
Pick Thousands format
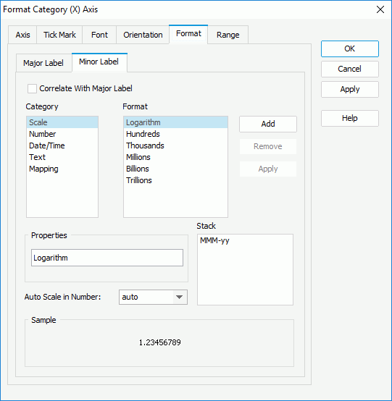pos(175,145)
